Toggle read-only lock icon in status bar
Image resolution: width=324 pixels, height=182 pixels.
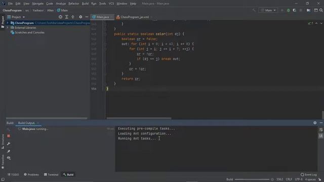[319, 179]
